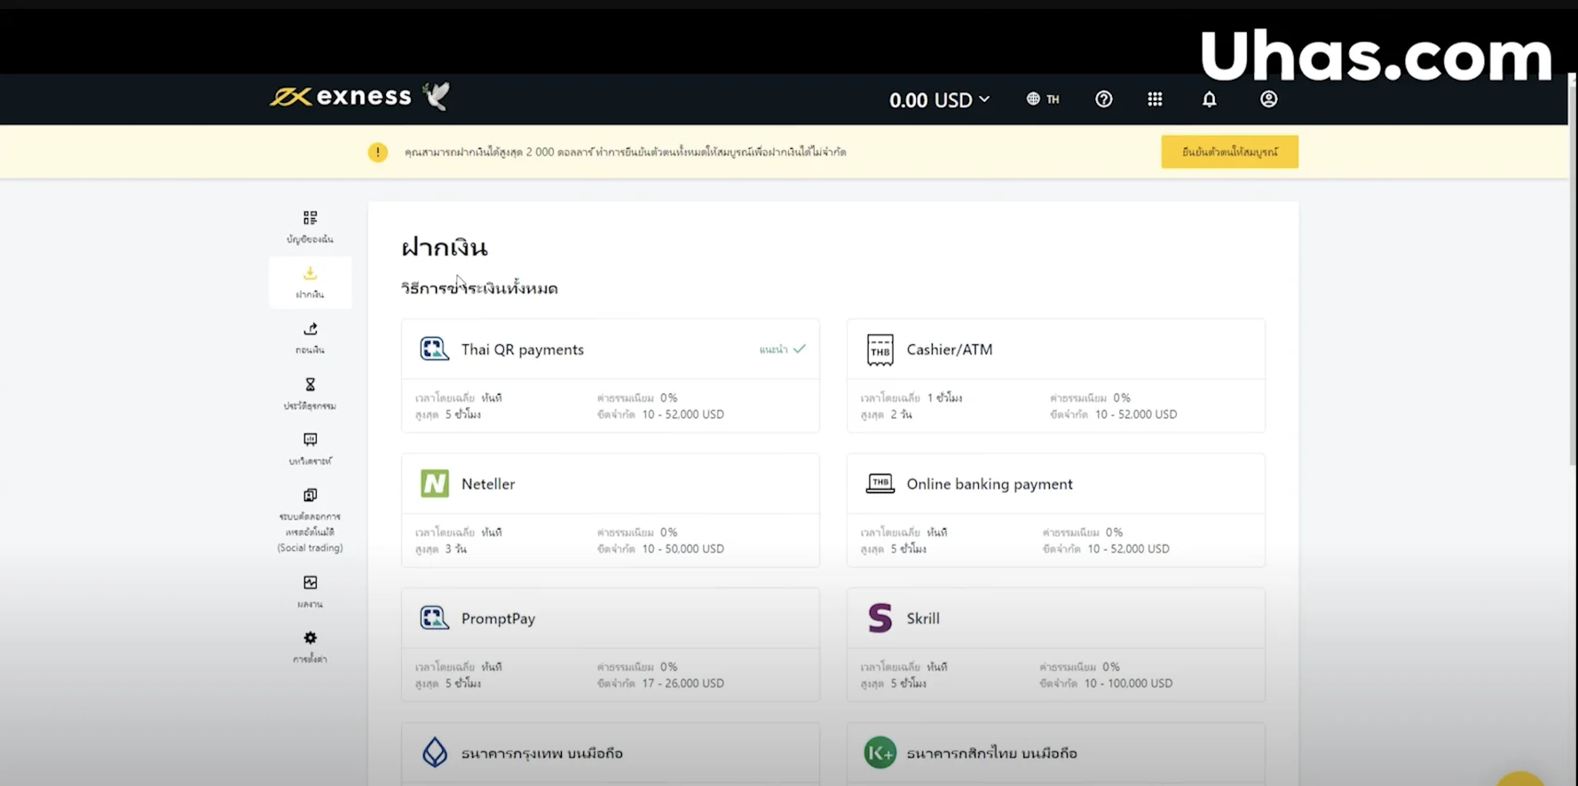Open the notifications bell
Image resolution: width=1578 pixels, height=786 pixels.
click(x=1209, y=99)
